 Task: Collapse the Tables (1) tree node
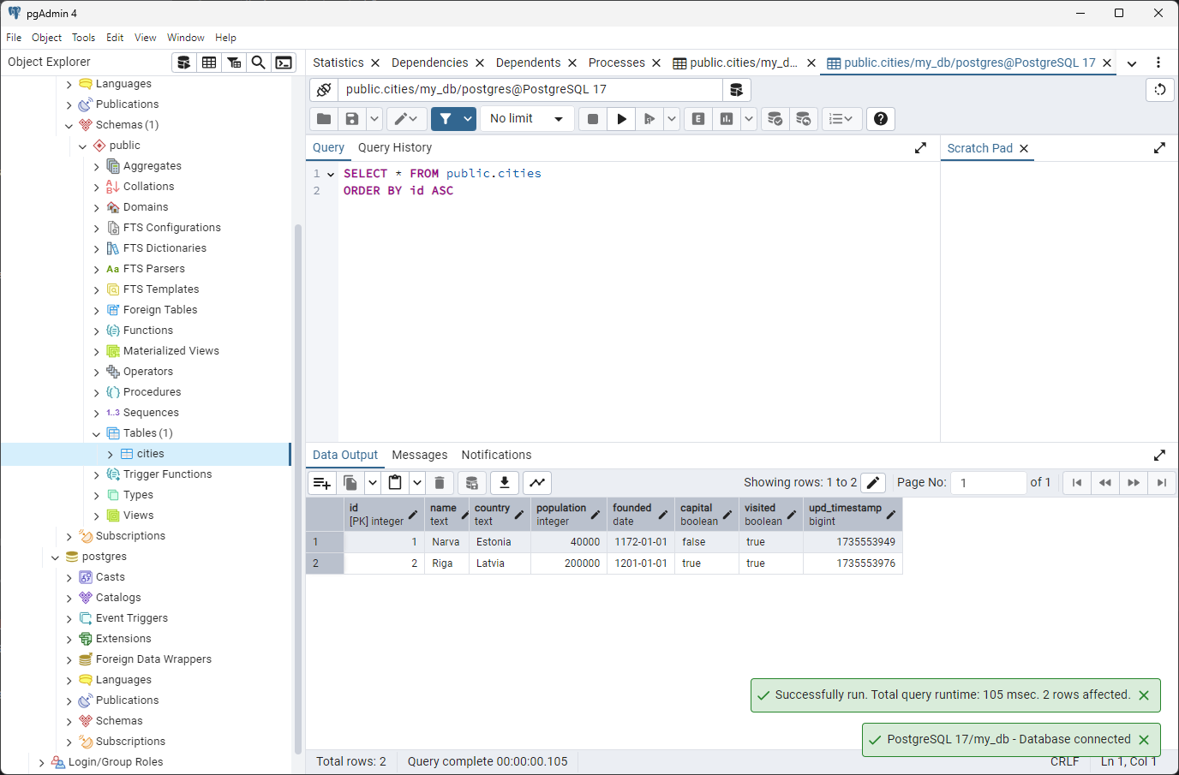pyautogui.click(x=97, y=434)
